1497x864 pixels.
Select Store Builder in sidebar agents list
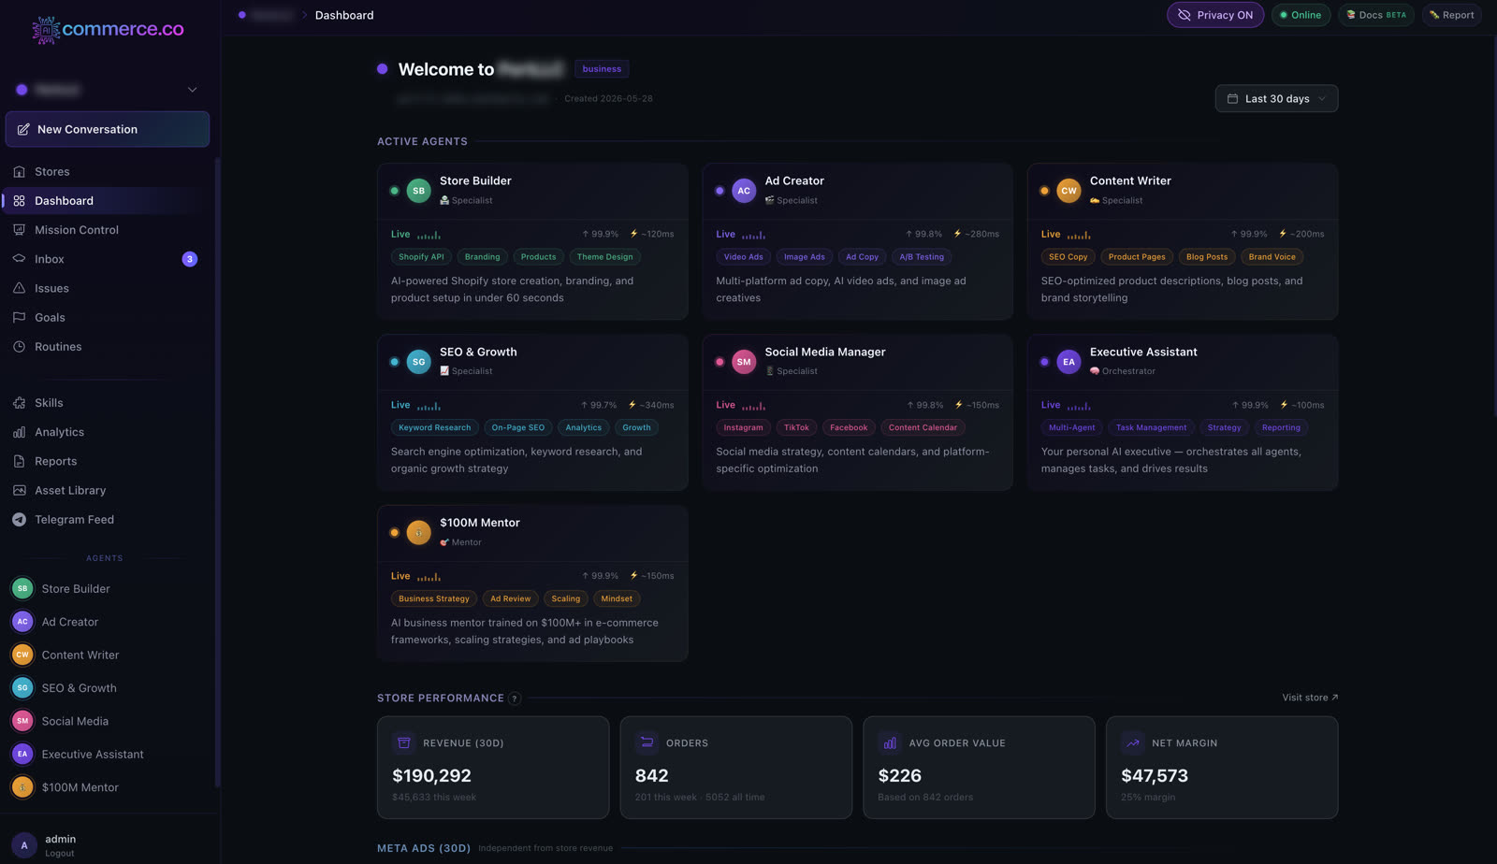click(108, 589)
